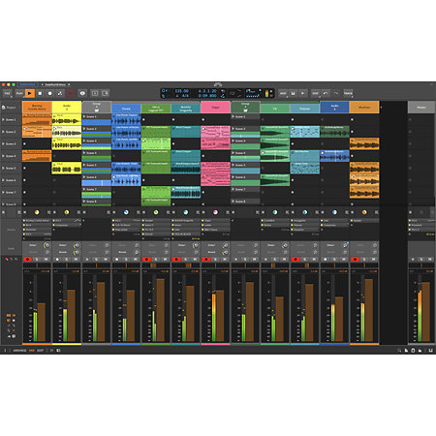
Task: Mute the blue Drone track
Action: [x=136, y=260]
